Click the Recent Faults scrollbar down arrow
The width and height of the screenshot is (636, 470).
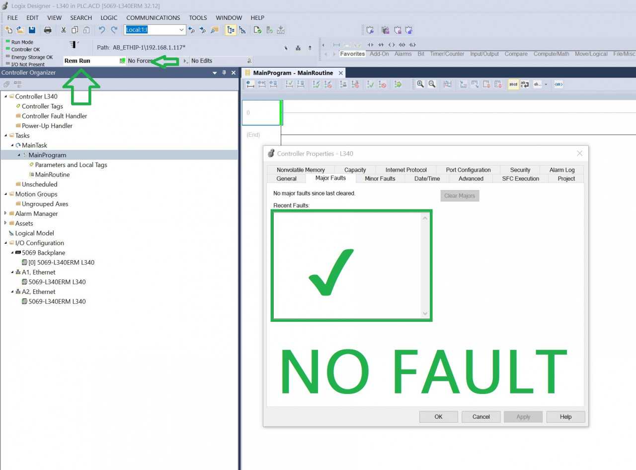click(425, 313)
